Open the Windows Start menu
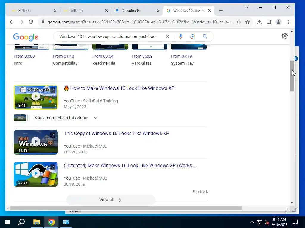 point(7,222)
